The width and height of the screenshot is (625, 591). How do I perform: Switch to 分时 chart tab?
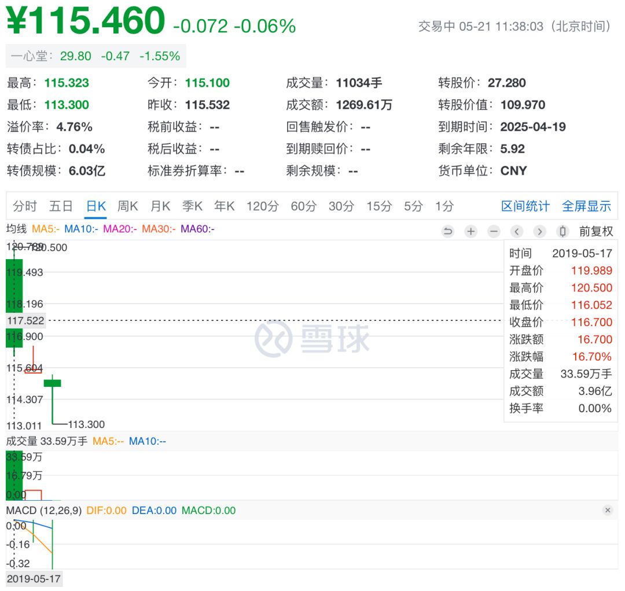pyautogui.click(x=25, y=206)
